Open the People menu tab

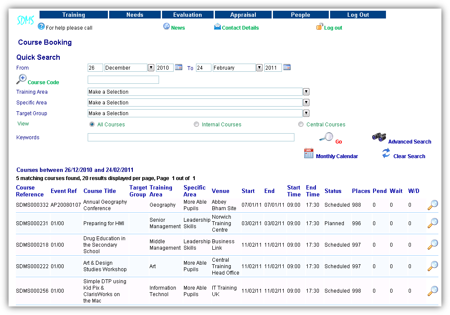301,15
